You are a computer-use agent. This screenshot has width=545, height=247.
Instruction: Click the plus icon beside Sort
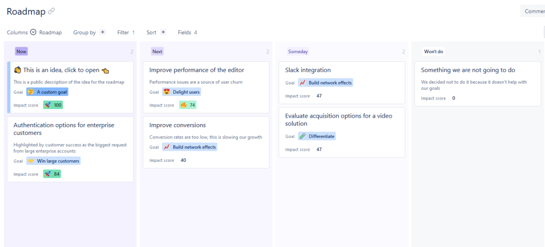(x=163, y=32)
